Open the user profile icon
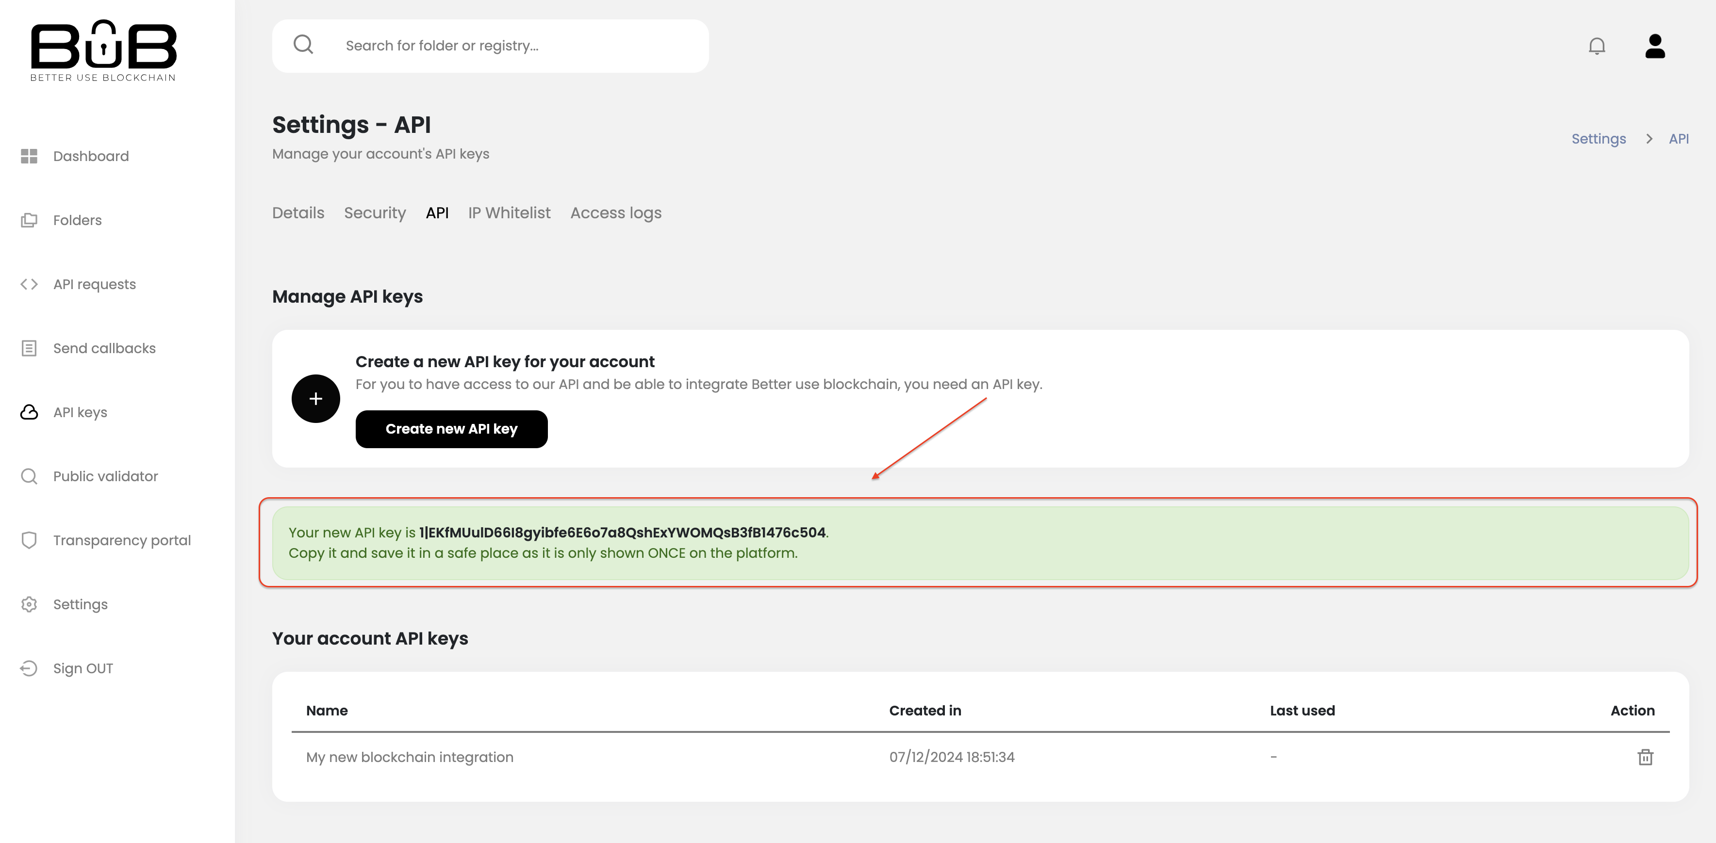Image resolution: width=1716 pixels, height=843 pixels. (x=1655, y=46)
